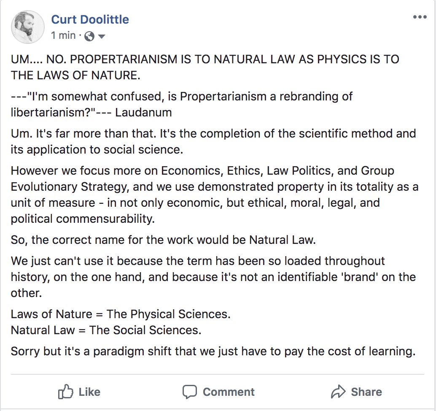
Task: Click the speech bubble Comment icon
Action: pos(189,392)
